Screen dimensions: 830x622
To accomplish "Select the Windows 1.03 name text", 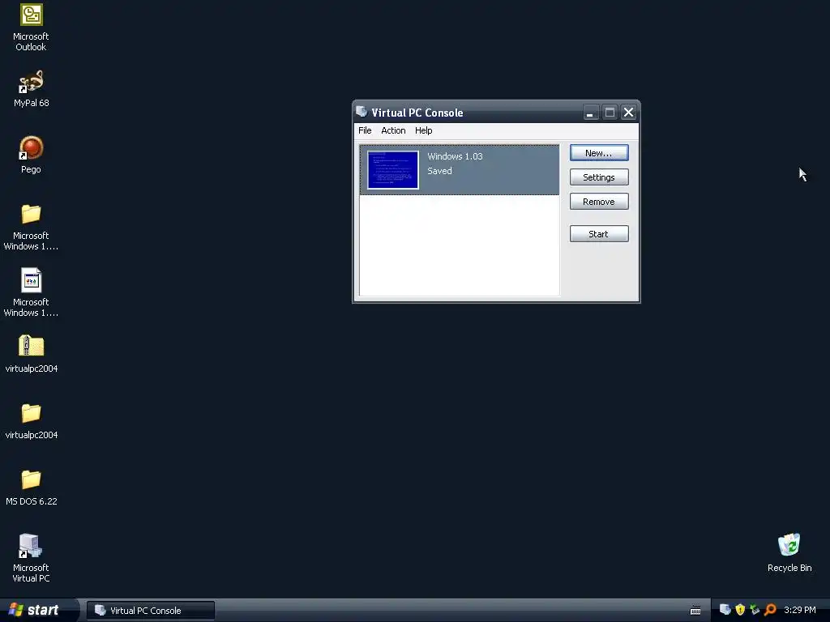I will 455,156.
